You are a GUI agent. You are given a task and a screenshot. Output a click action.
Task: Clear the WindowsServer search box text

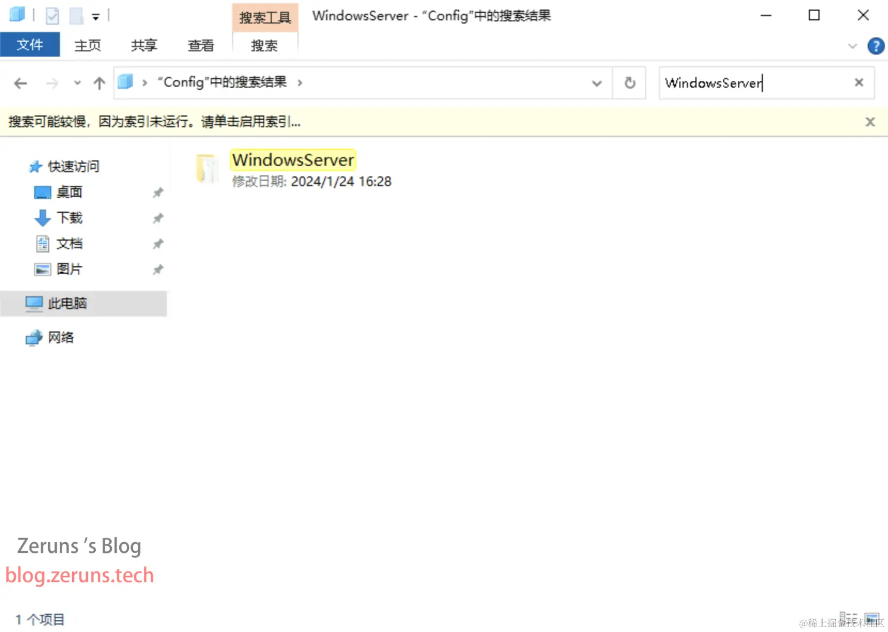point(859,82)
